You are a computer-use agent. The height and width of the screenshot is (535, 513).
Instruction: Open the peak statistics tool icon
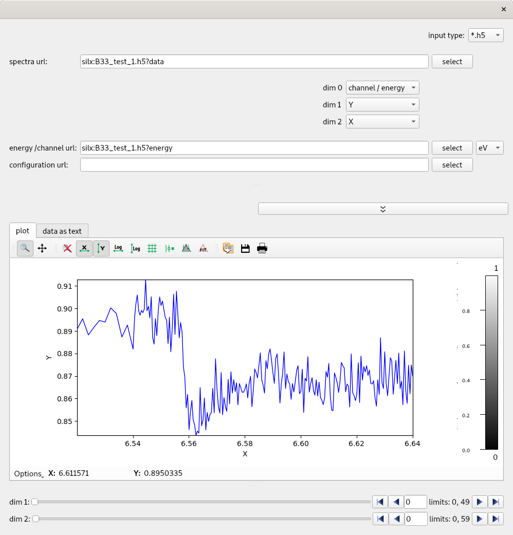pos(186,248)
